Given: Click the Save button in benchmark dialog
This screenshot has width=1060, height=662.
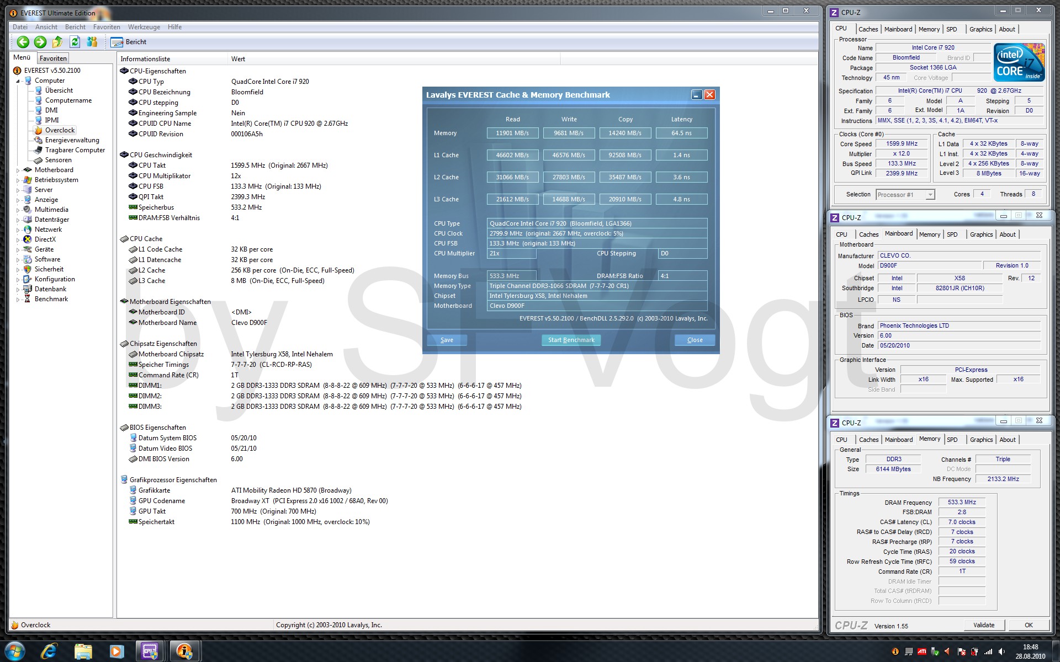Looking at the screenshot, I should tap(447, 340).
